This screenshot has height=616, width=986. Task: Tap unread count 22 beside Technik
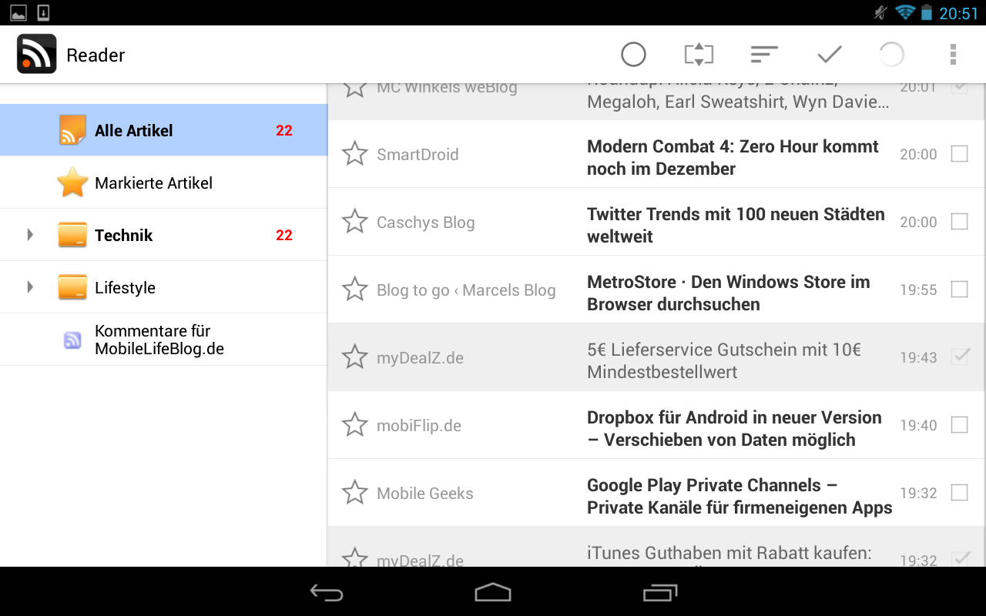coord(284,235)
